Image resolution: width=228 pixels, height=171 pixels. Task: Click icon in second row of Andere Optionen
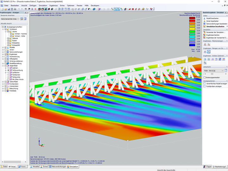pos(205,63)
